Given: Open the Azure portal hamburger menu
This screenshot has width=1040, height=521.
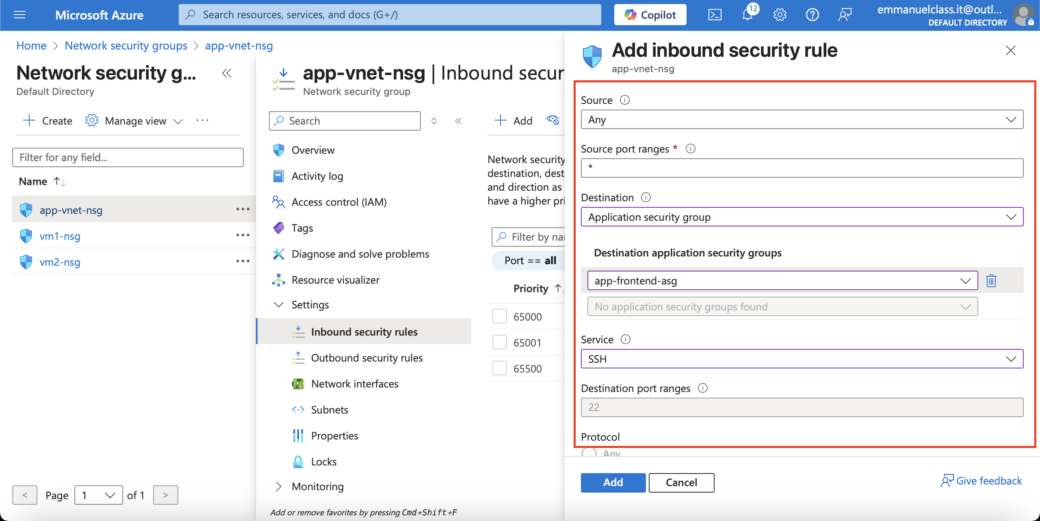Looking at the screenshot, I should (x=19, y=15).
